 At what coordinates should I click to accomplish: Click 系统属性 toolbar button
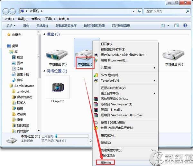pos(42,25)
